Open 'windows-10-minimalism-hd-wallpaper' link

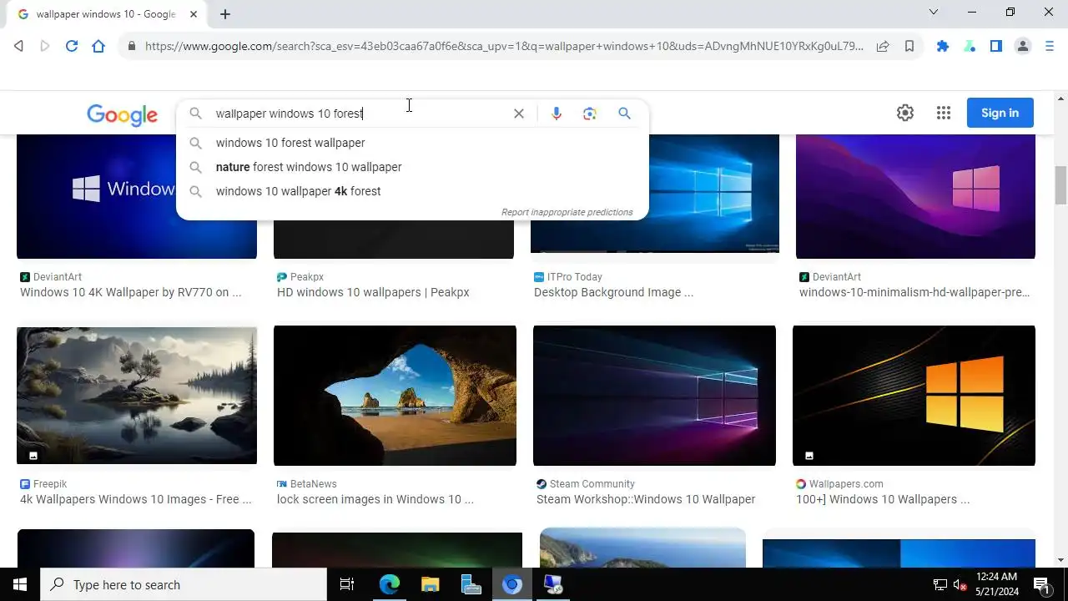pyautogui.click(x=914, y=292)
